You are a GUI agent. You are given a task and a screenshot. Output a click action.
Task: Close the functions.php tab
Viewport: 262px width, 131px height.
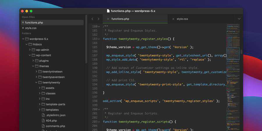coord(108,19)
